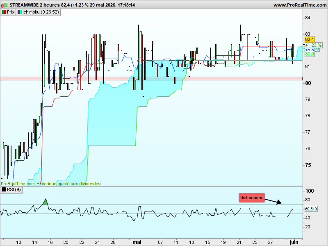This screenshot has width=328, height=246.
Task: Click the 60,510 RSI value label
Action: [x=311, y=209]
